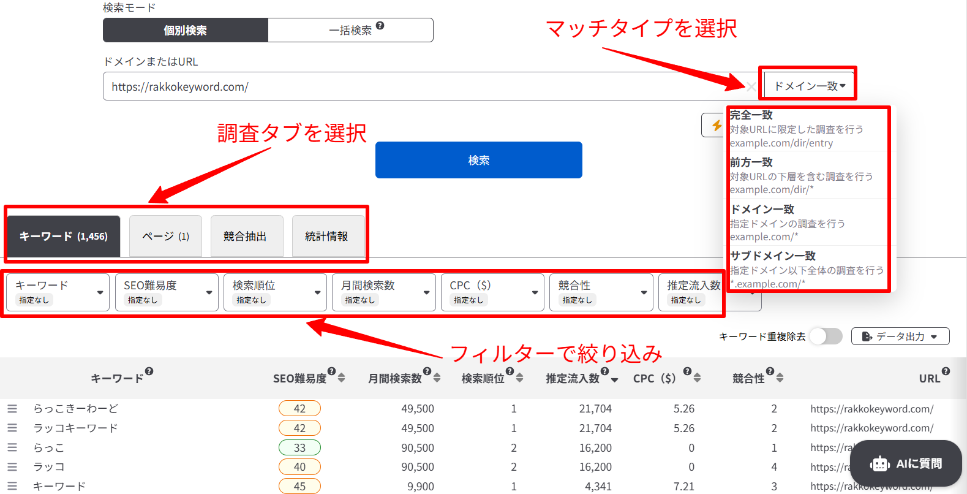967x494 pixels.
Task: Click the blue 検索 button
Action: pos(478,160)
